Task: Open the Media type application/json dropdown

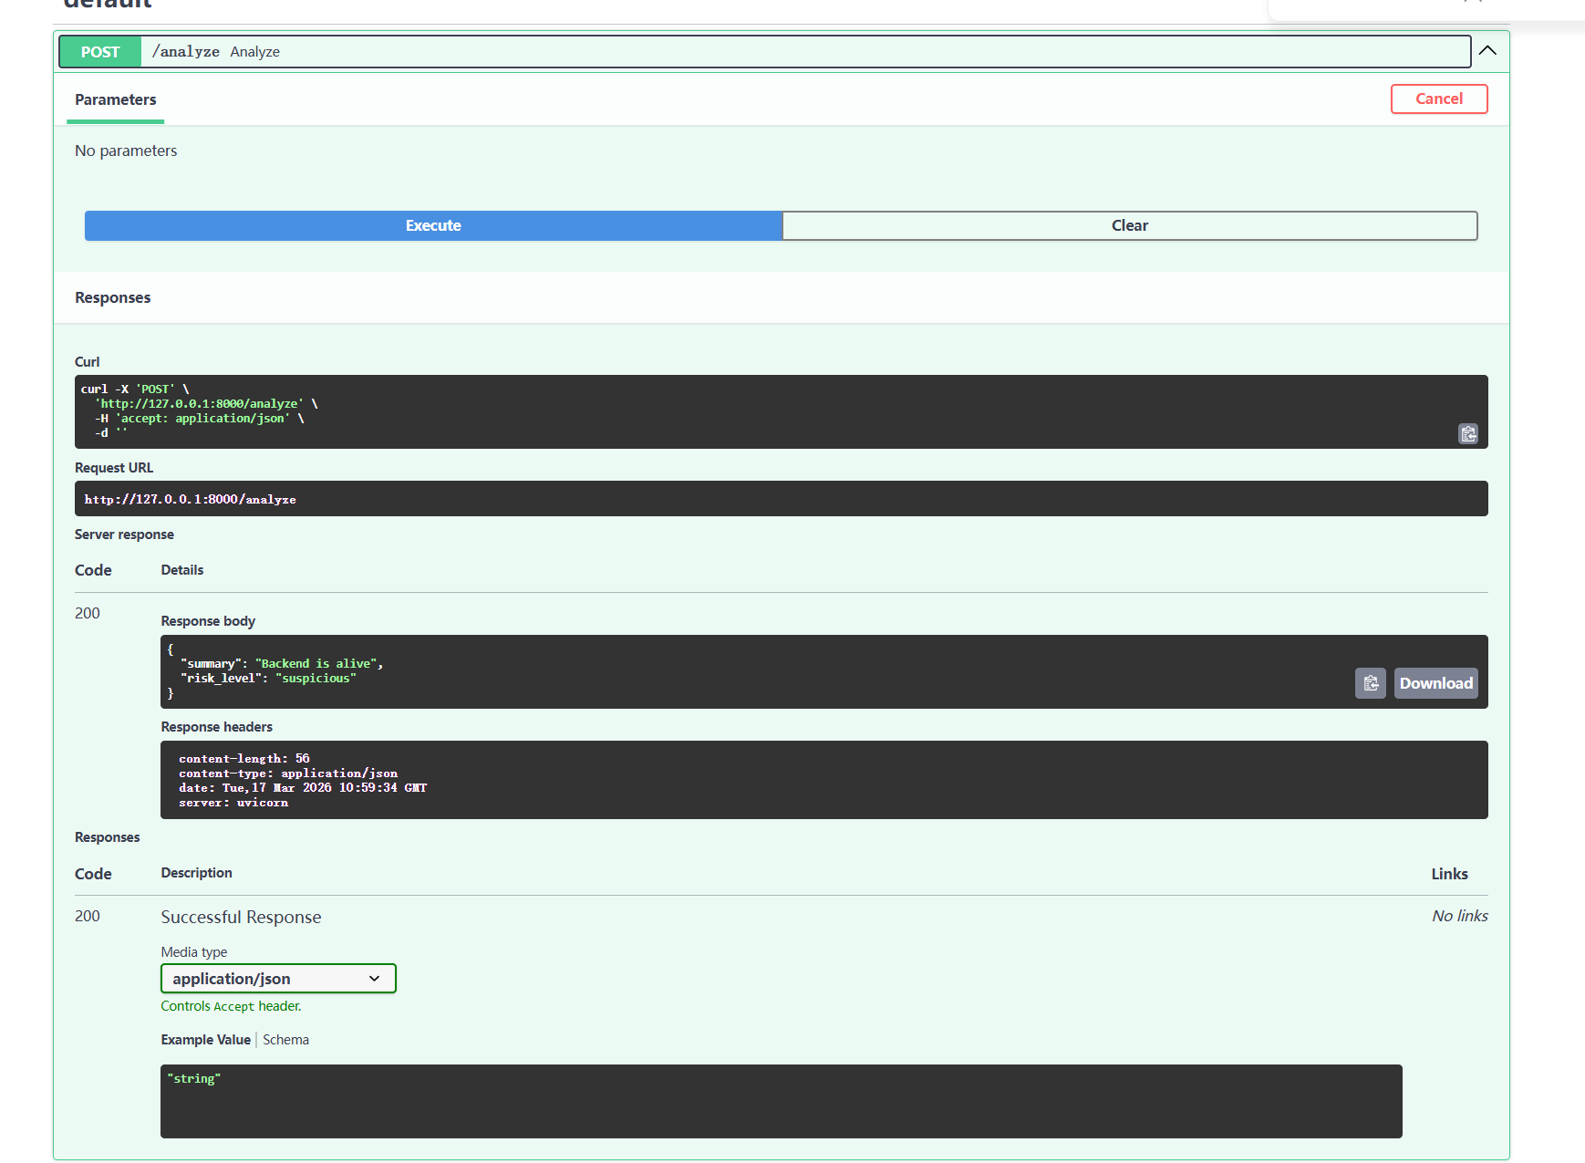Action: 278,979
